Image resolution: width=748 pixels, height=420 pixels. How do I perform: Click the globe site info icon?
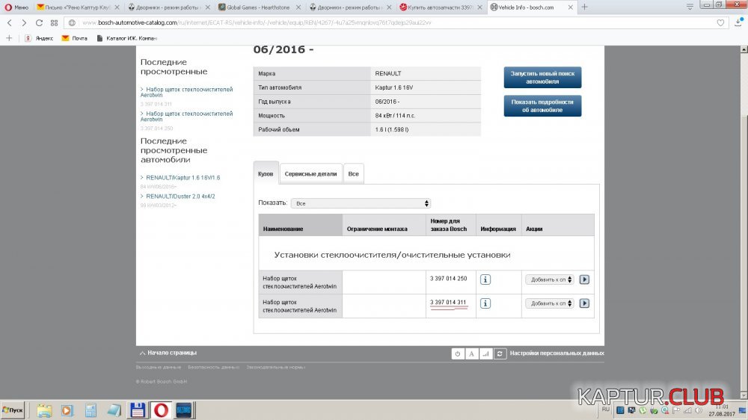pos(72,22)
